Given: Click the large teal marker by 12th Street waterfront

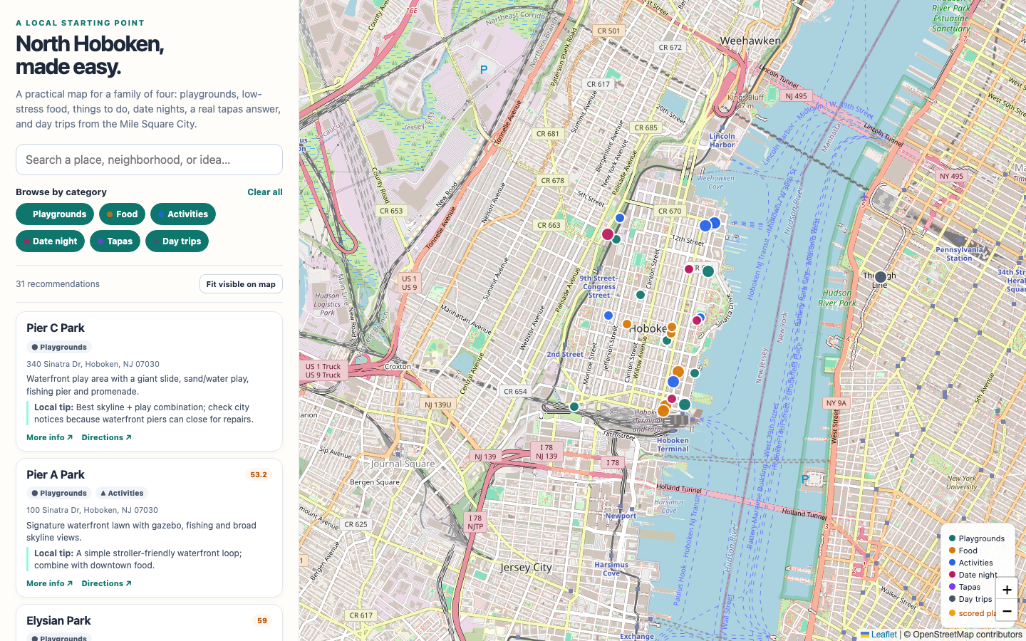Looking at the screenshot, I should (x=708, y=271).
